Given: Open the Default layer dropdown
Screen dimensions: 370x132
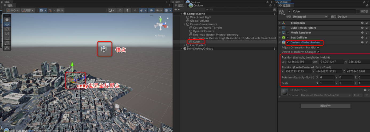Looking at the screenshot, I should point(353,17).
